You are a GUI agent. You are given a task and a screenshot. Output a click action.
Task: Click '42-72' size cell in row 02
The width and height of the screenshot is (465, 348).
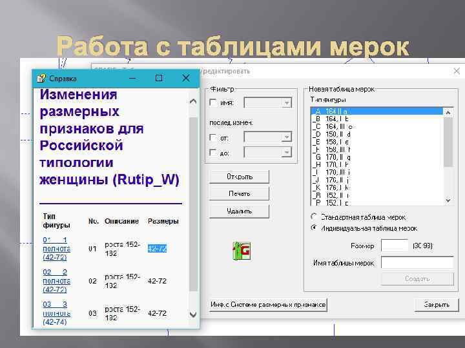157,281
